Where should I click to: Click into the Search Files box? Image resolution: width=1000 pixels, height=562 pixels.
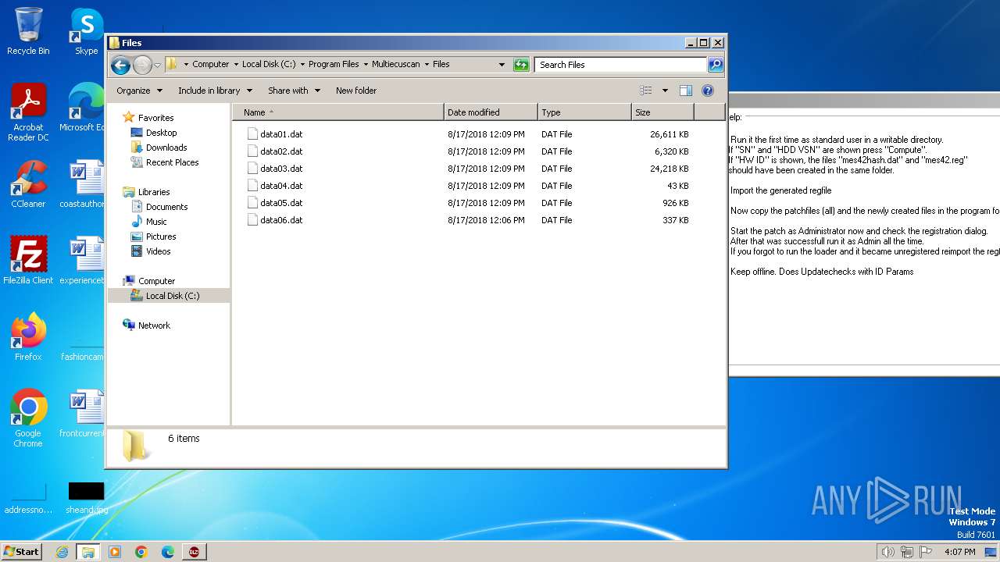point(621,65)
